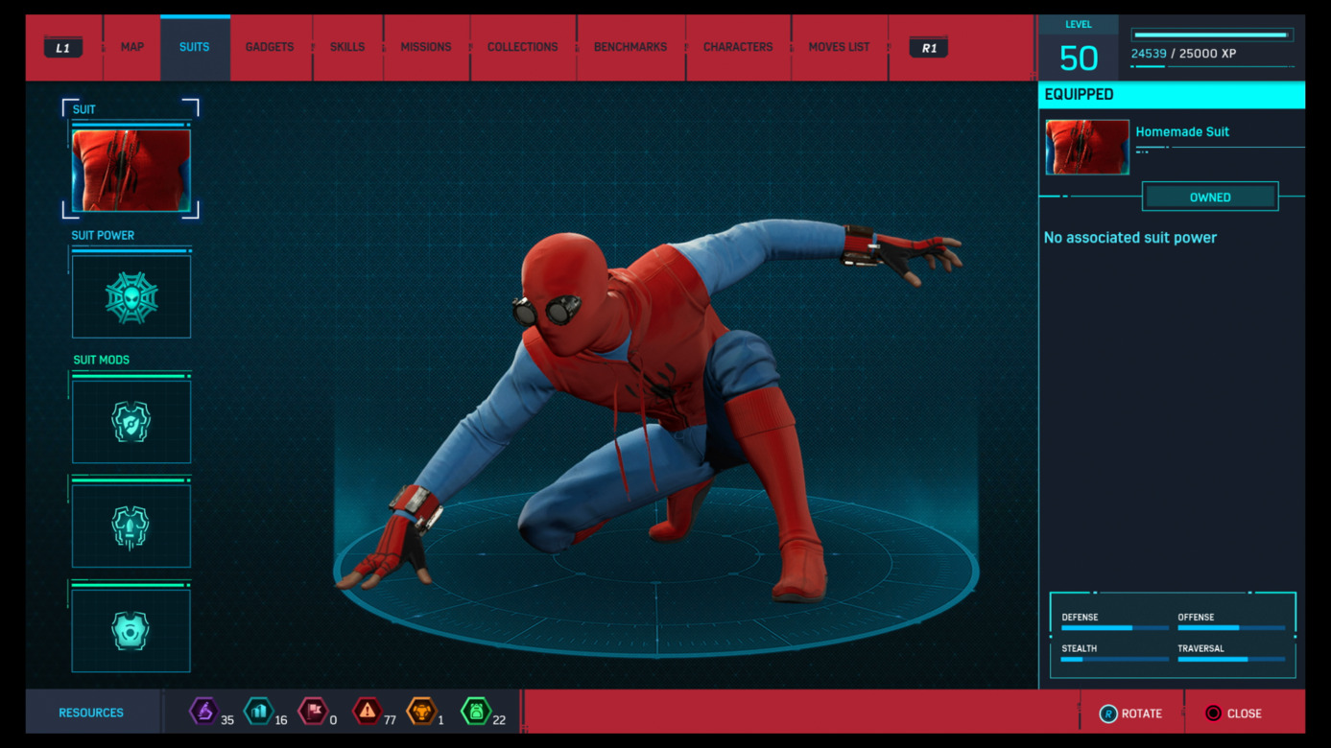Open the Suit Power slot icon
The width and height of the screenshot is (1331, 748).
click(131, 297)
